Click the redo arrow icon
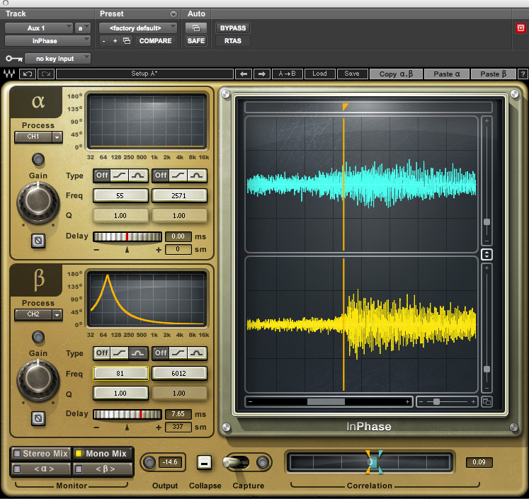Image resolution: width=529 pixels, height=499 pixels. click(46, 74)
